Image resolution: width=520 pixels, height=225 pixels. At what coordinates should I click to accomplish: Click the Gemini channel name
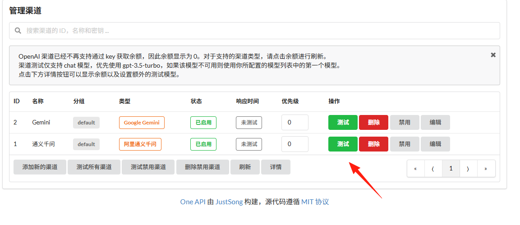41,123
